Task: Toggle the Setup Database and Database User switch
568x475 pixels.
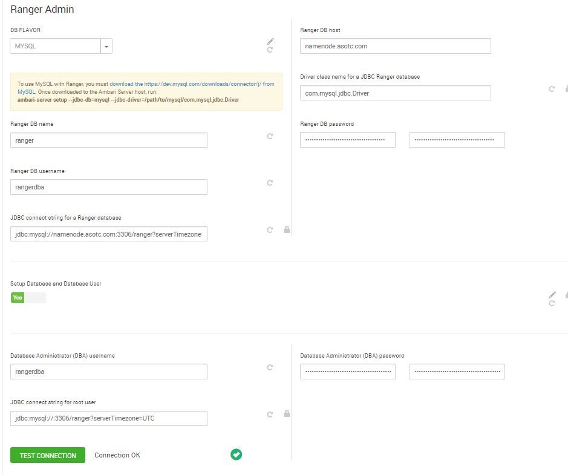Action: point(28,298)
